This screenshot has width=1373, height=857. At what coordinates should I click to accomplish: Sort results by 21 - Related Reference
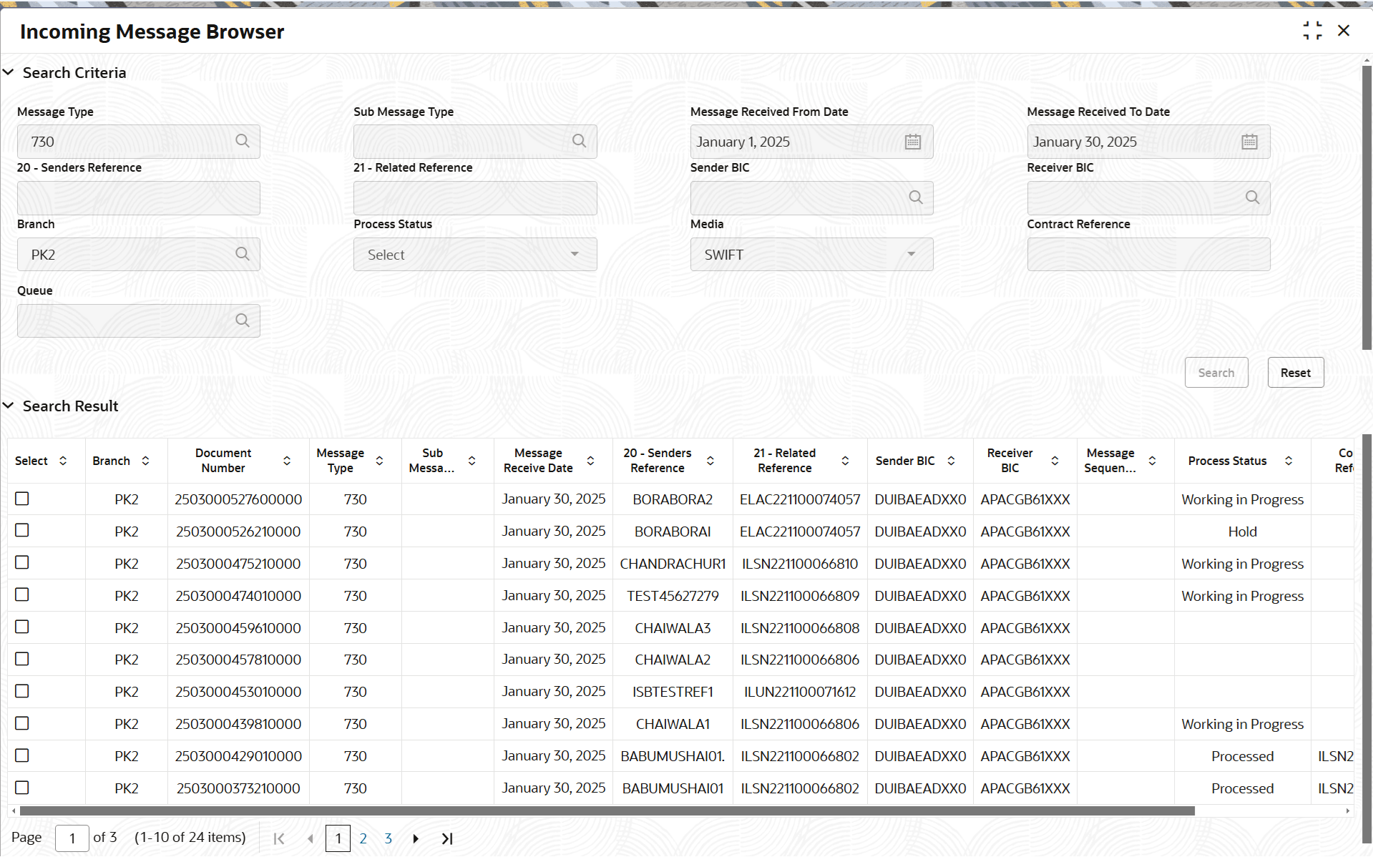[x=845, y=461]
